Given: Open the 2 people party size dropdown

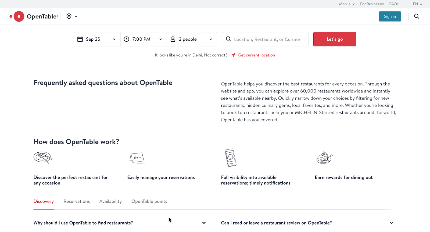Looking at the screenshot, I should [192, 39].
